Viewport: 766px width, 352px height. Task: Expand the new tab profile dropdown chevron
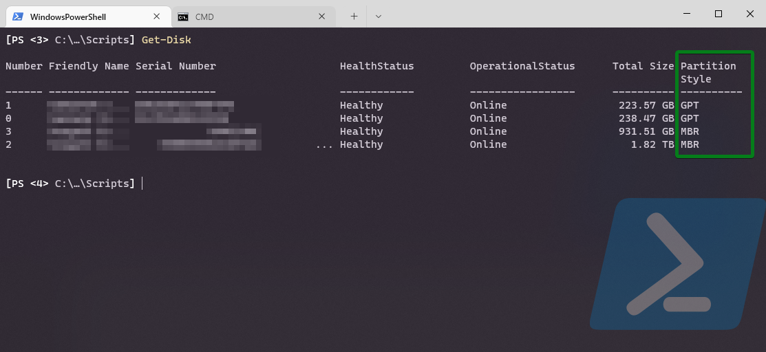[378, 16]
